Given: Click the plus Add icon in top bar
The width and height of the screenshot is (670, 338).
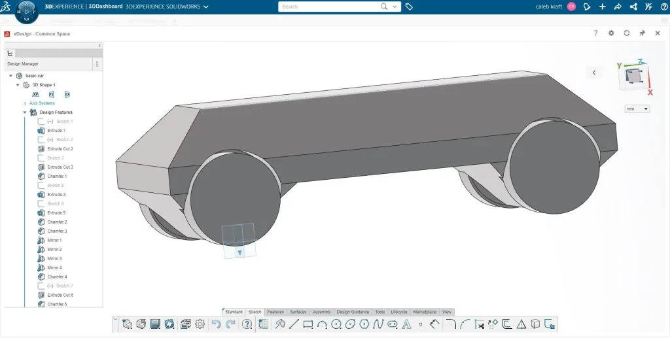Looking at the screenshot, I should [x=603, y=7].
